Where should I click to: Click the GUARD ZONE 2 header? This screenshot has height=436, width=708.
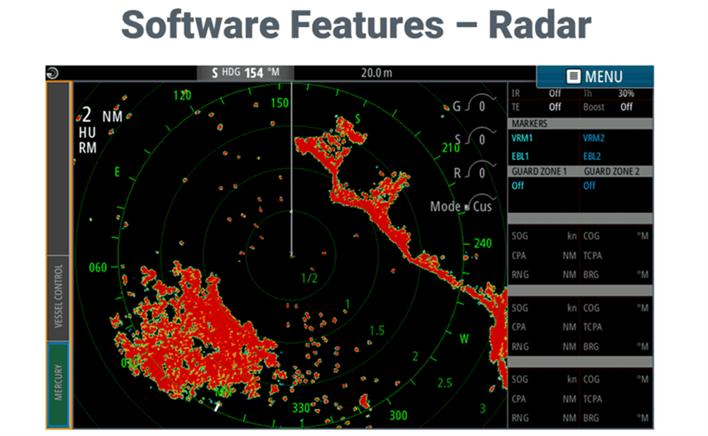(612, 171)
